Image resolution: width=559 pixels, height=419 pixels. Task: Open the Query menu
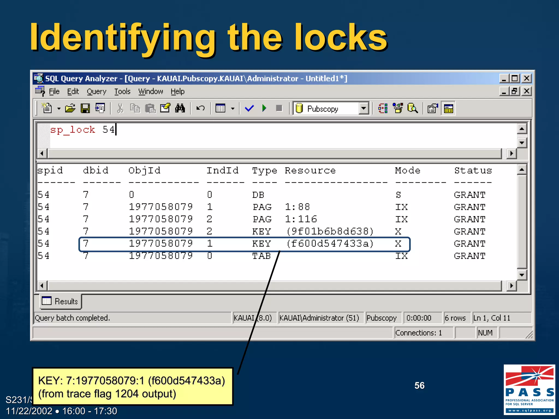[x=96, y=91]
